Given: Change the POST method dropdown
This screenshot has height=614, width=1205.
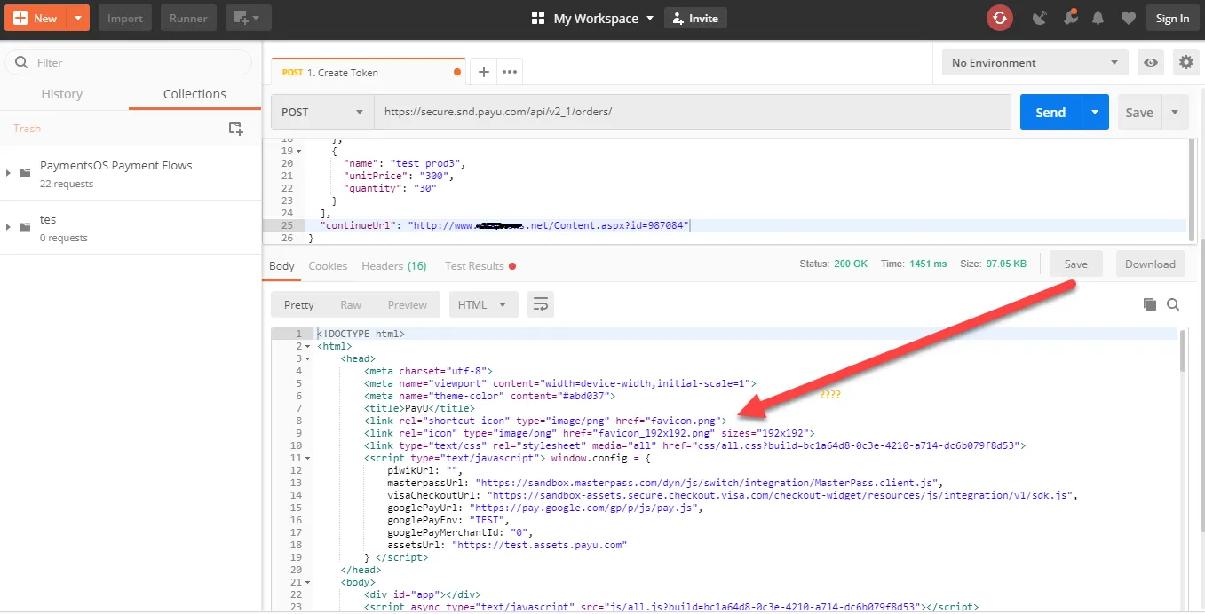Looking at the screenshot, I should point(322,112).
